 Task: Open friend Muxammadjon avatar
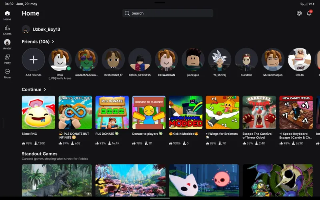273,59
